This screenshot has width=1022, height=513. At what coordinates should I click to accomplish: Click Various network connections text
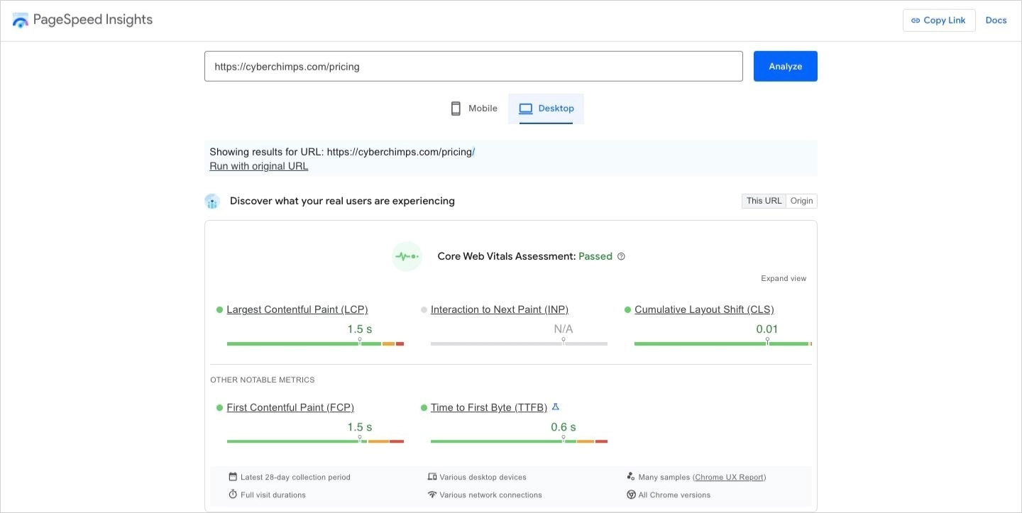[490, 495]
